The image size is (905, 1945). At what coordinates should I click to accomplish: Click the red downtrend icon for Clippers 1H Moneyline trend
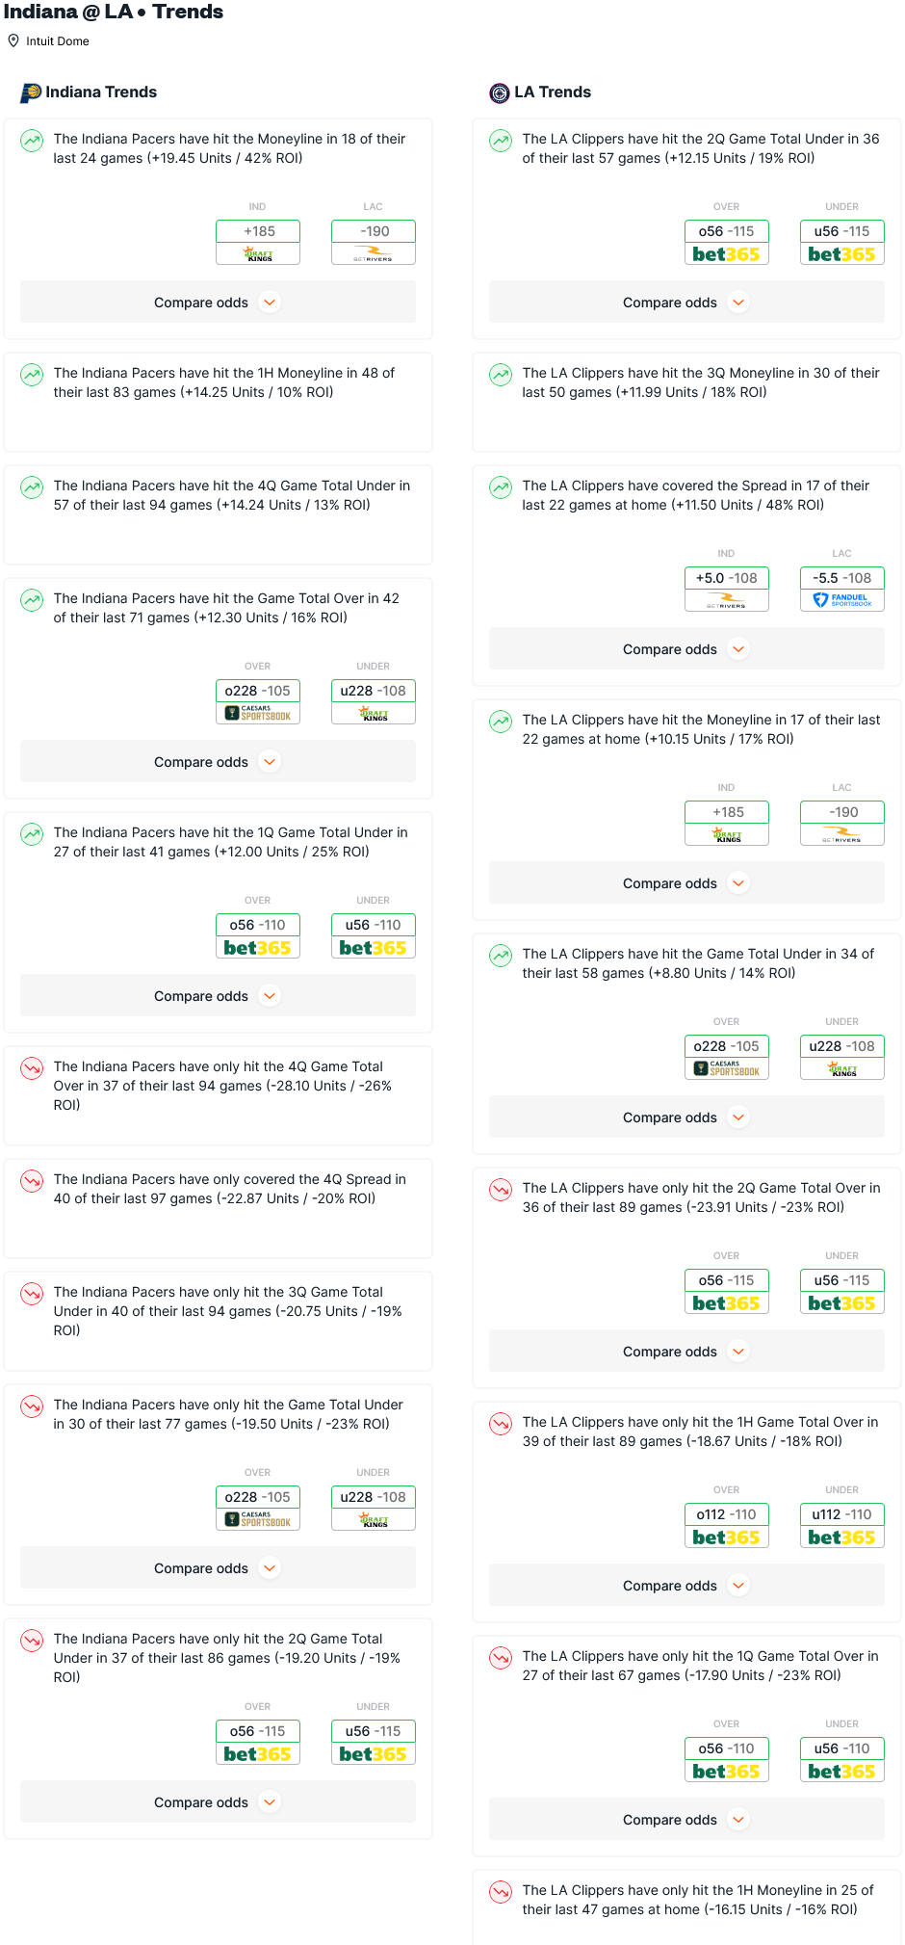click(501, 1892)
